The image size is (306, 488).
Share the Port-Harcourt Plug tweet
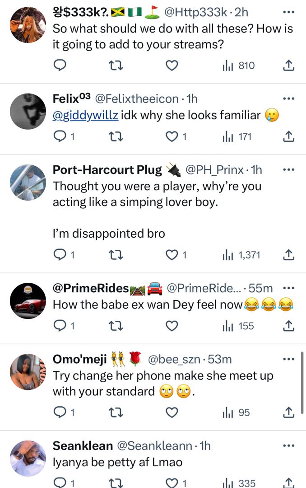point(288,255)
